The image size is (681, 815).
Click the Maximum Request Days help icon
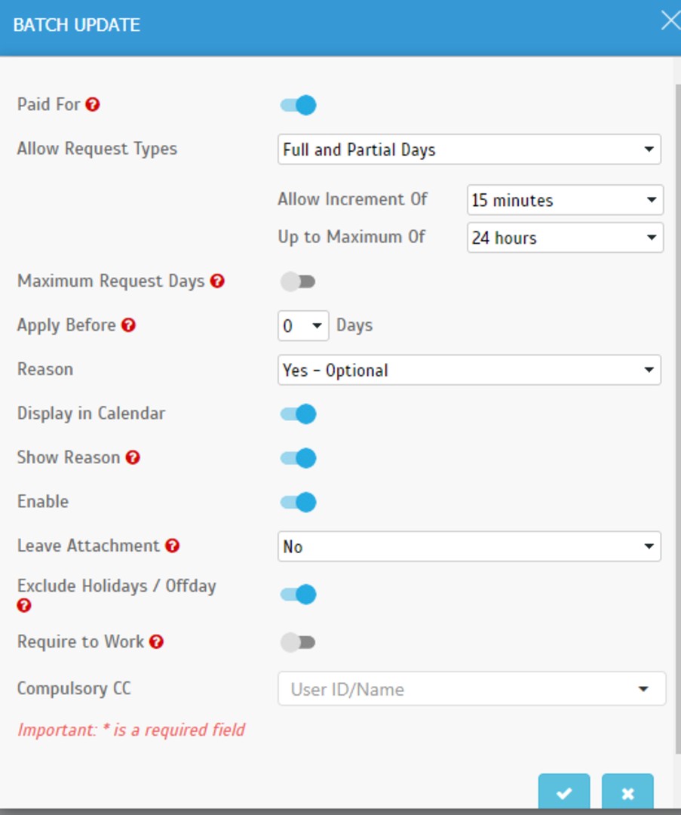click(217, 281)
